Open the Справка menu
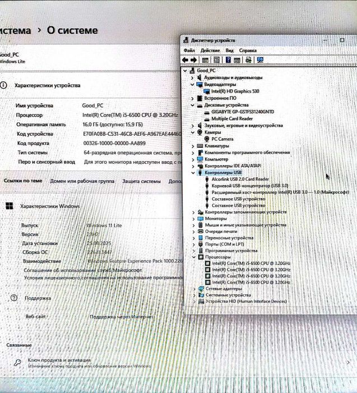 pyautogui.click(x=248, y=51)
